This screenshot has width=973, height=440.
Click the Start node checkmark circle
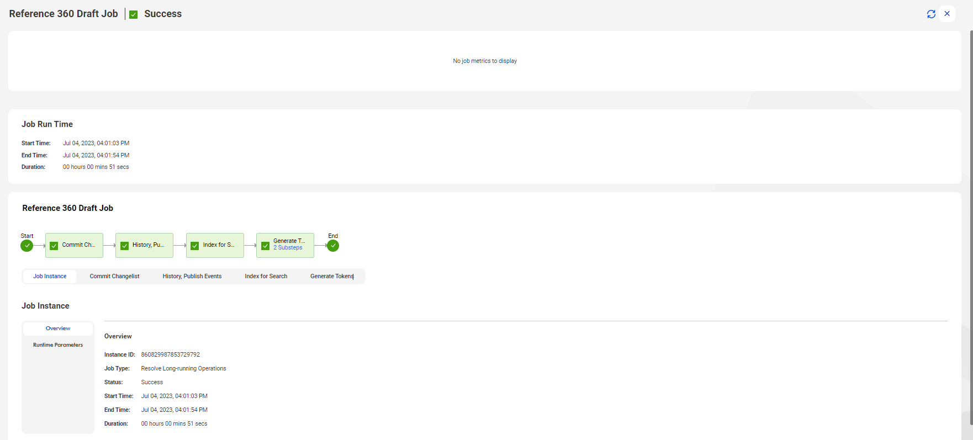[27, 246]
